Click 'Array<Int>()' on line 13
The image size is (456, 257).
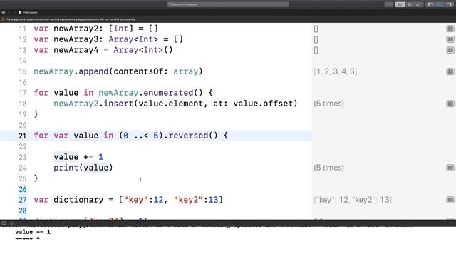143,50
